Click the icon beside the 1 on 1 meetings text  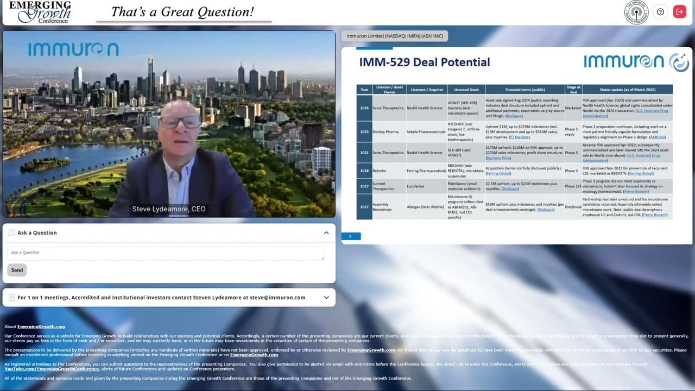point(12,298)
